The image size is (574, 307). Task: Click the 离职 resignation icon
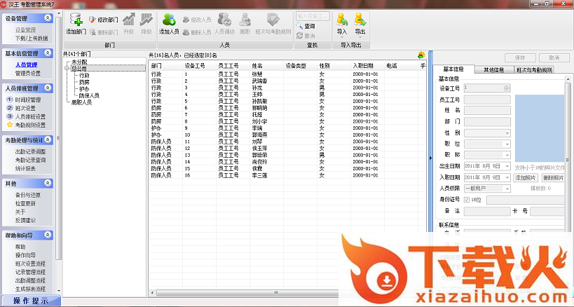pos(245,20)
